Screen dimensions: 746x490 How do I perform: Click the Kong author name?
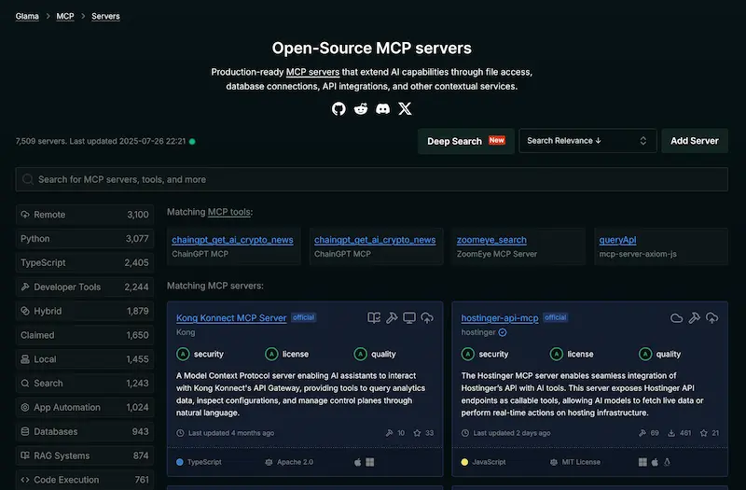(x=186, y=332)
